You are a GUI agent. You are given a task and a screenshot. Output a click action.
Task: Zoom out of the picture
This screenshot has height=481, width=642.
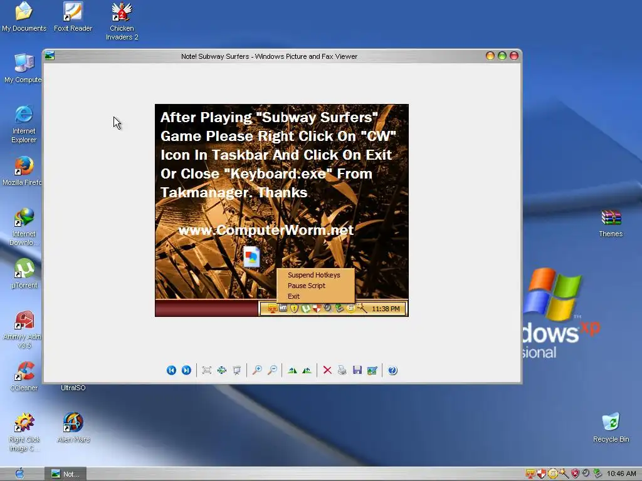pos(272,370)
